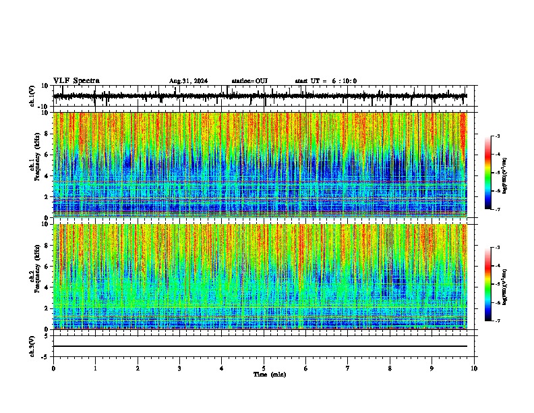
Task: Click the ch.2 "Frequency (kHz)" axis label
Action: coord(37,268)
